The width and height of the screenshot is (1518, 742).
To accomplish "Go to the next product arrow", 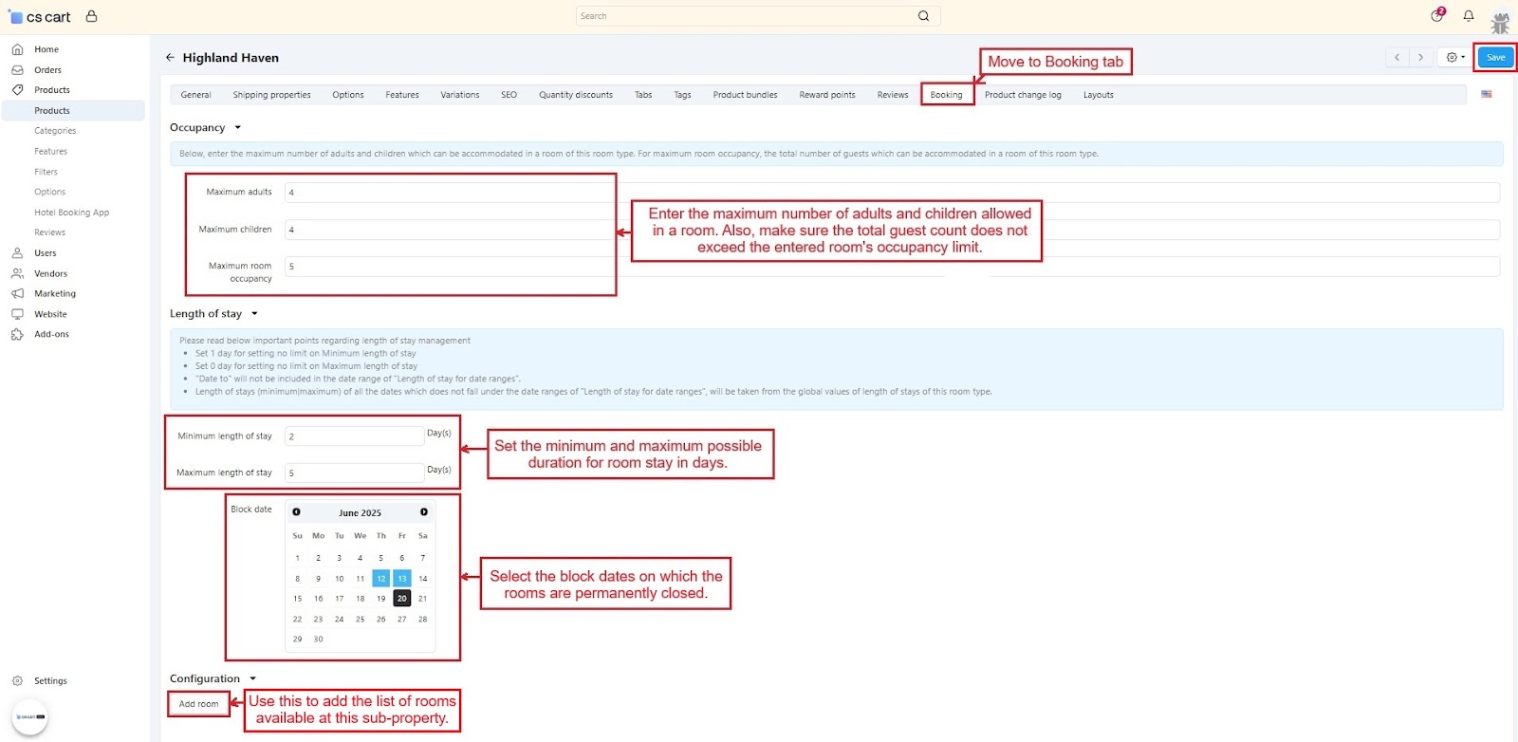I will [x=1420, y=58].
